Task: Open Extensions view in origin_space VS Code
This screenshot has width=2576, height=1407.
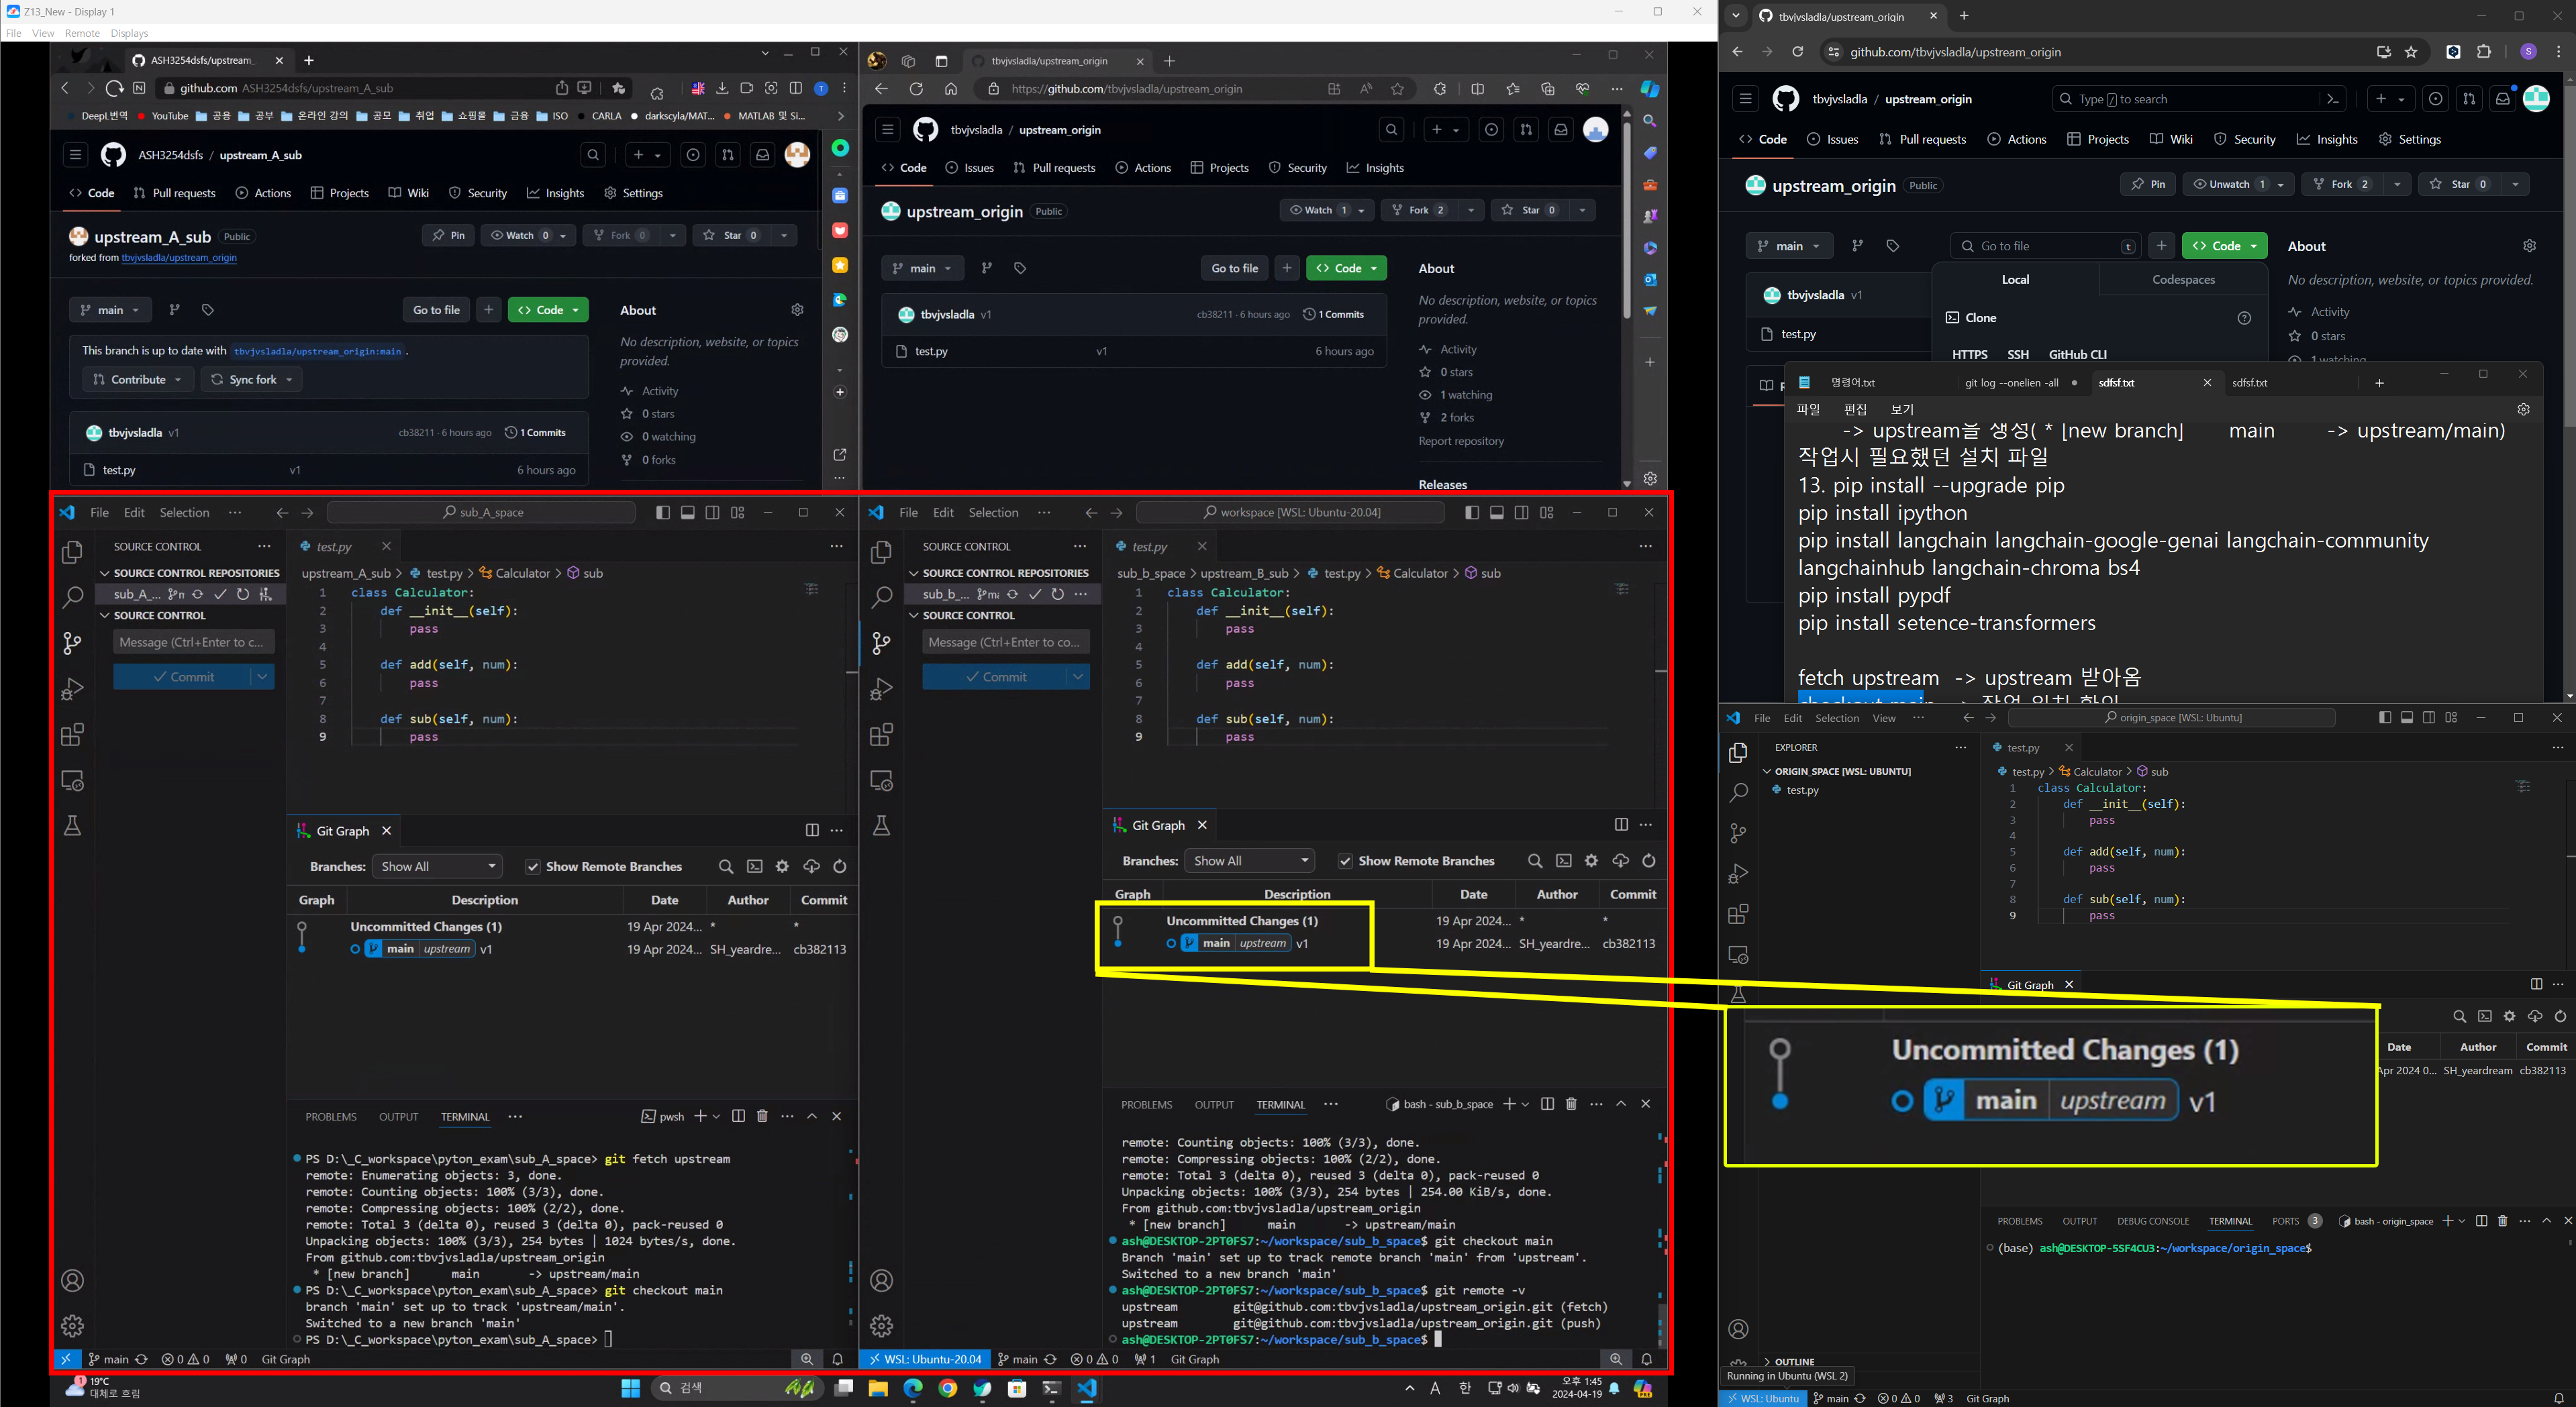Action: 1738,914
